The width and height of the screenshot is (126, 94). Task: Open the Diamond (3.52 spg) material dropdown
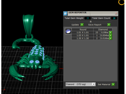click(93, 84)
